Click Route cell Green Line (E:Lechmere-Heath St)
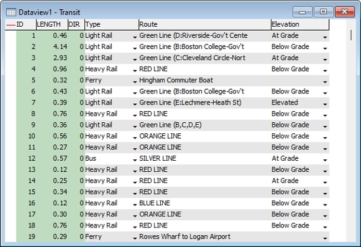 pos(205,103)
